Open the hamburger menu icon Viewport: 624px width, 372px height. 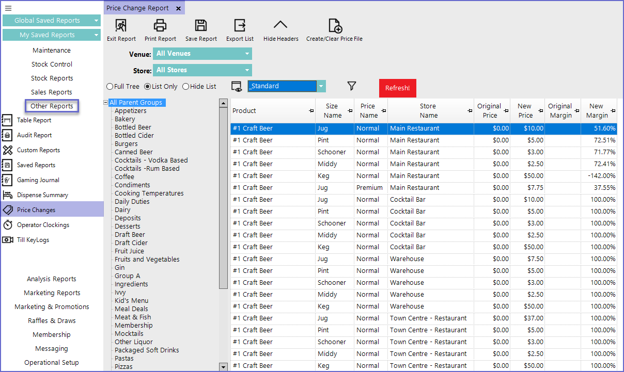pos(8,8)
